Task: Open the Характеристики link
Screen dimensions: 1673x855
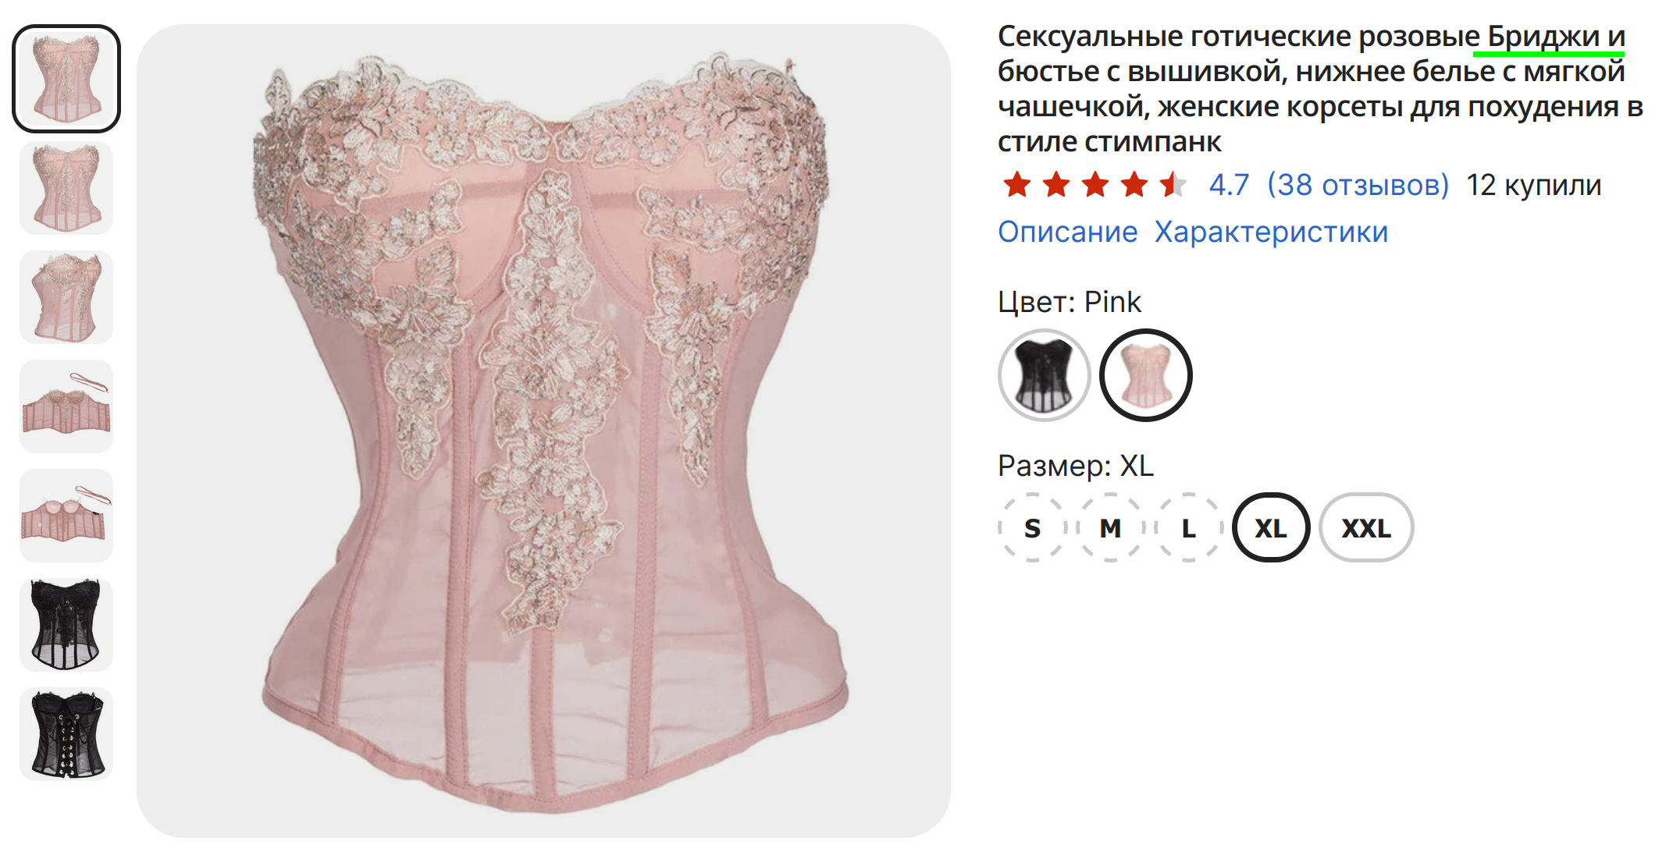Action: pos(1271,232)
